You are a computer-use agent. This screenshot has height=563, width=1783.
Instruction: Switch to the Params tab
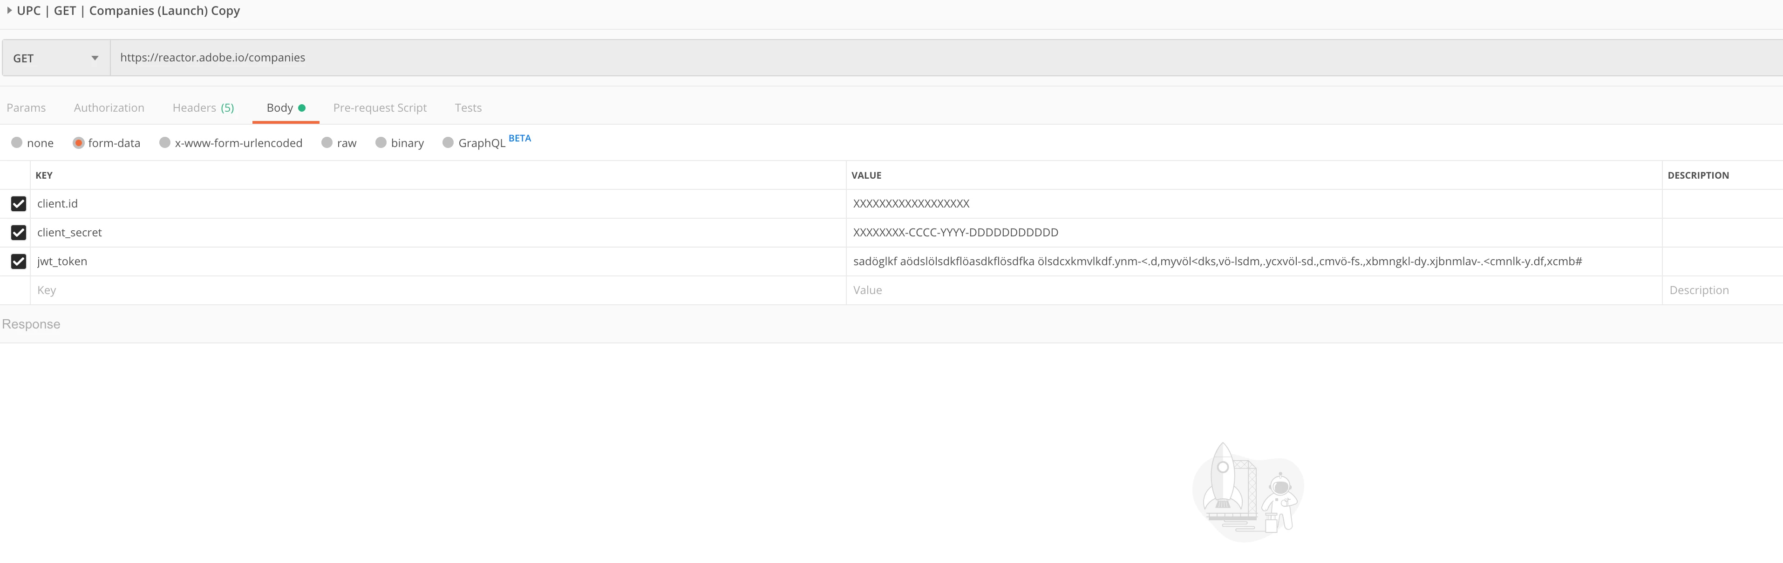click(26, 108)
